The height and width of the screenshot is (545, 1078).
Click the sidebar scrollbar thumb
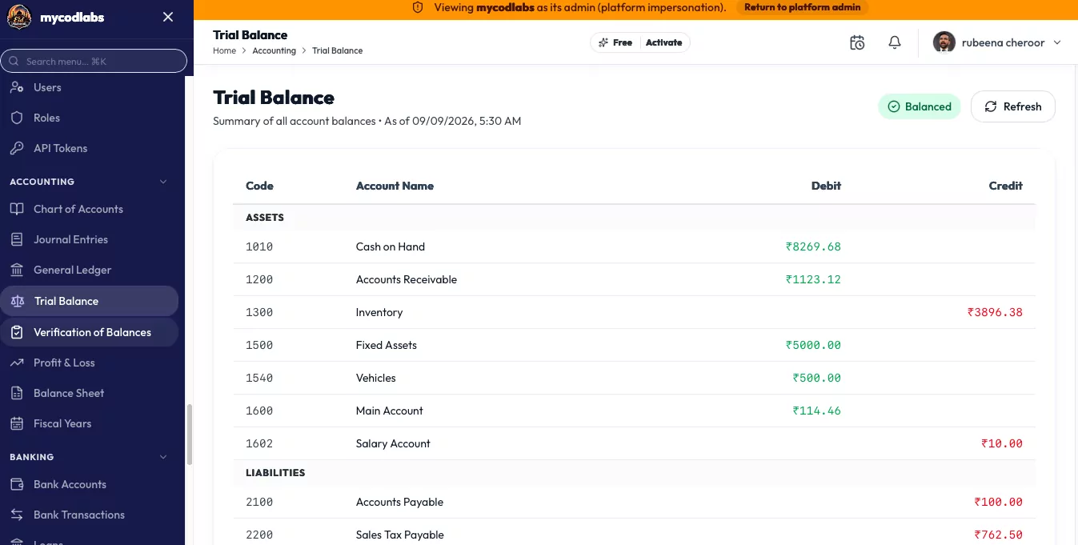pos(190,435)
